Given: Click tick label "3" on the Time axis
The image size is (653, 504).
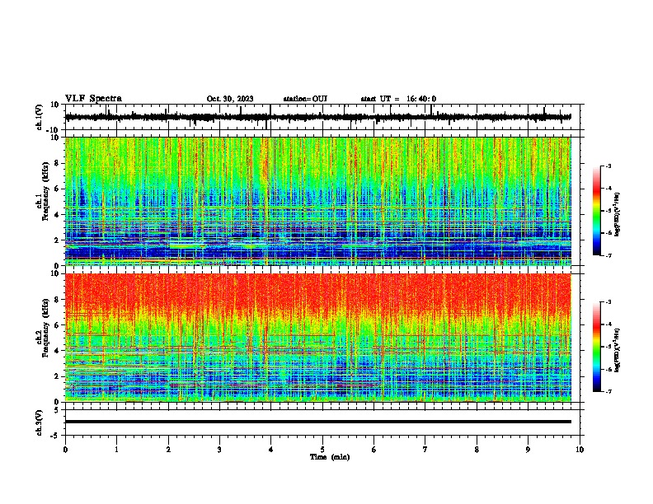Looking at the screenshot, I should [x=219, y=450].
